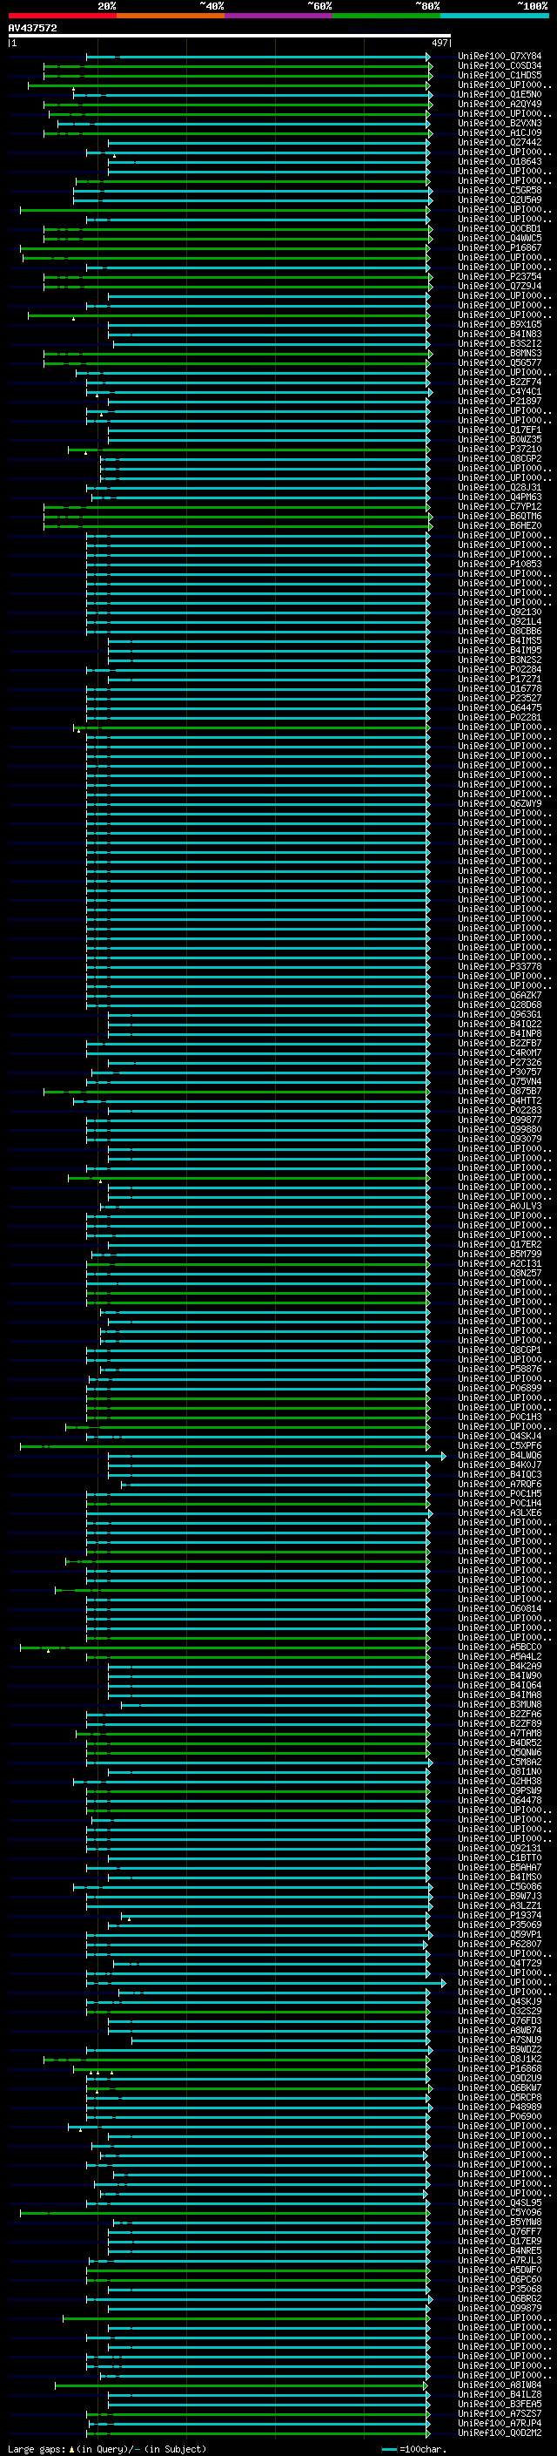Select the UniRef100_A3LXE6 label

tap(500, 1513)
